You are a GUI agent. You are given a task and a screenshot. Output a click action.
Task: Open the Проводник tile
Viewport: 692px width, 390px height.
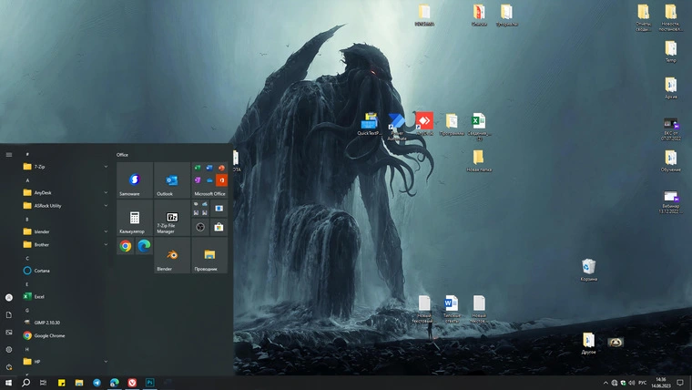click(x=209, y=255)
